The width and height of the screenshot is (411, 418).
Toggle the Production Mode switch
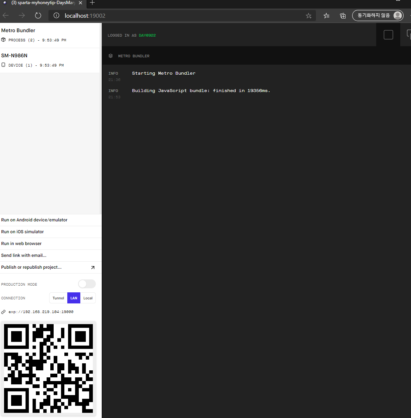click(87, 284)
